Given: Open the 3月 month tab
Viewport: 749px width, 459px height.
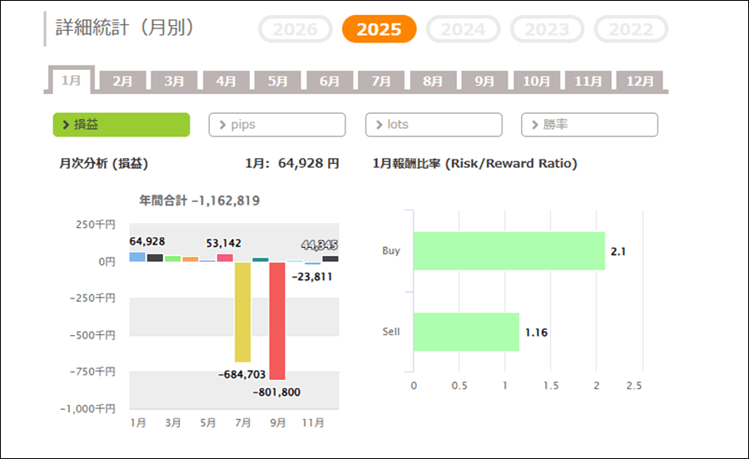Looking at the screenshot, I should 174,81.
